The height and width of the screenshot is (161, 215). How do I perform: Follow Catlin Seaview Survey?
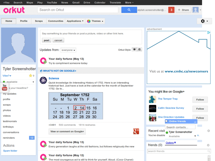(200, 109)
